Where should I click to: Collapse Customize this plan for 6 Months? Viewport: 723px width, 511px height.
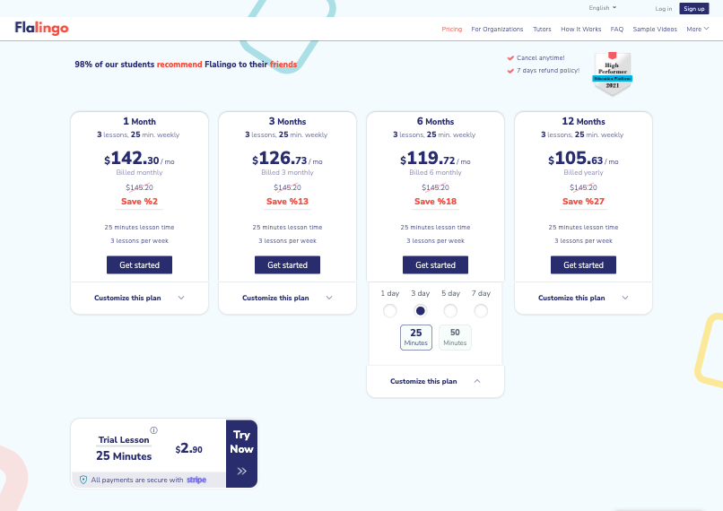pos(435,382)
